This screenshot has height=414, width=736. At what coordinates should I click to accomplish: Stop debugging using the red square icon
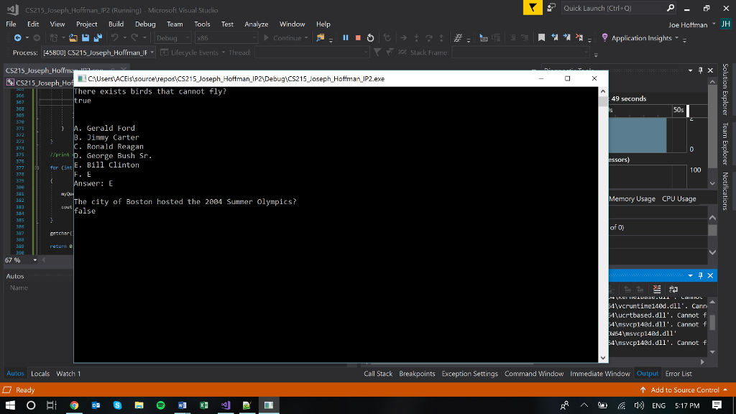tap(358, 37)
